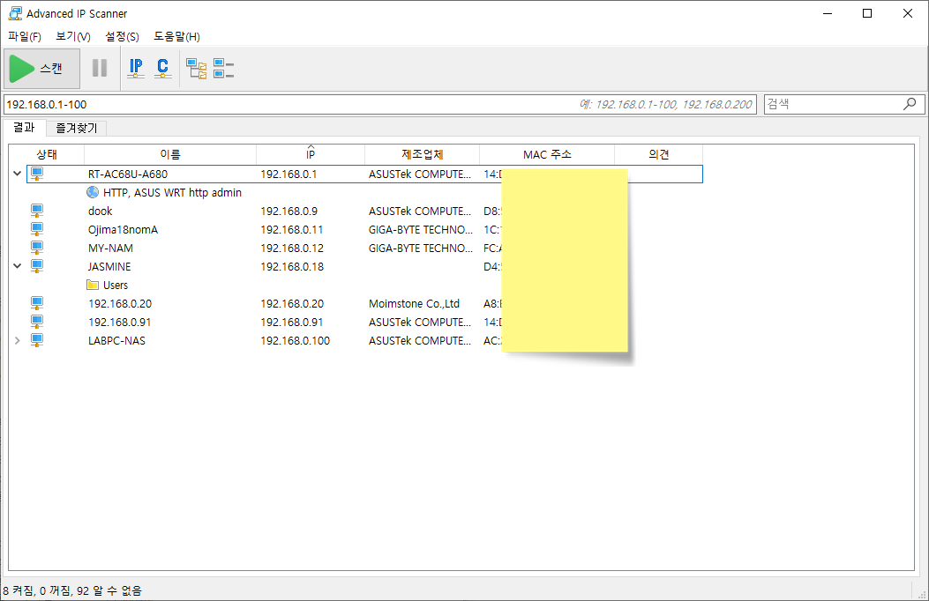Sort by the 제조업체 column header
The width and height of the screenshot is (929, 601).
(x=422, y=154)
